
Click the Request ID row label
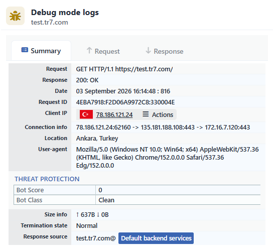pos(53,102)
